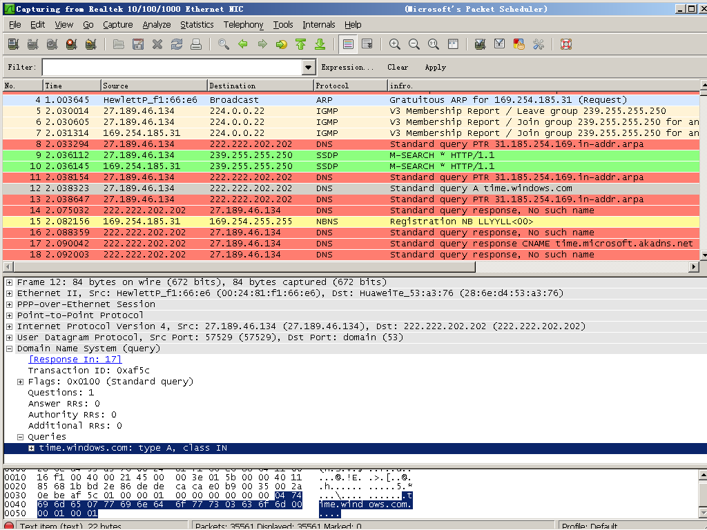Jump to the last packet
This screenshot has width=707, height=530.
tap(320, 44)
